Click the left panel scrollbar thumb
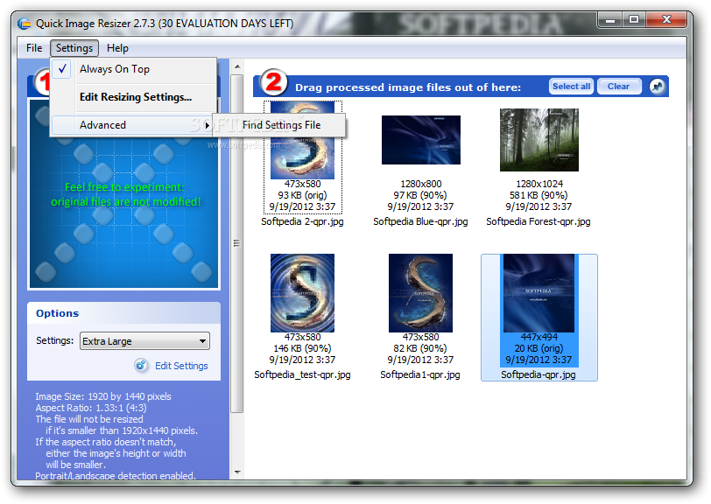The height and width of the screenshot is (504, 711). pyautogui.click(x=236, y=244)
